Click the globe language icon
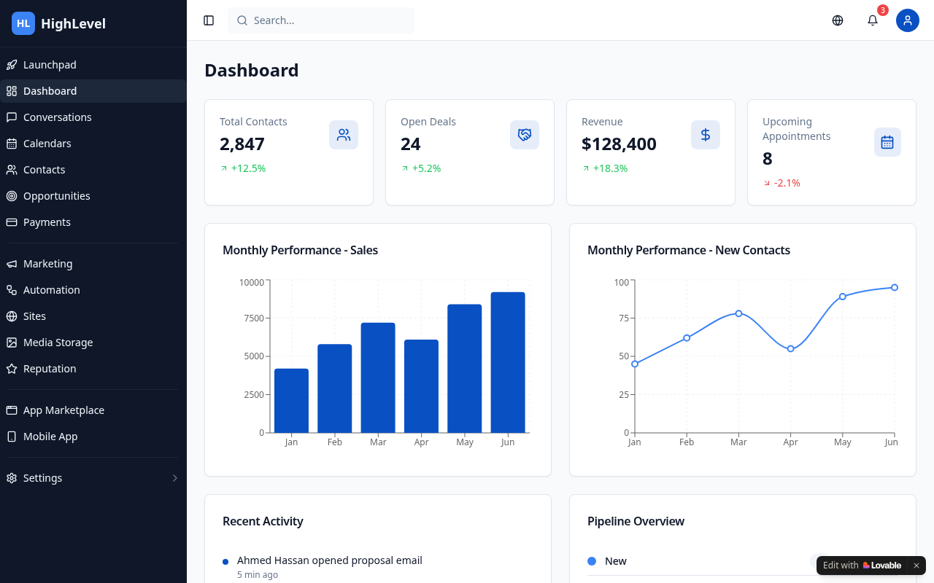The image size is (934, 583). 838,20
